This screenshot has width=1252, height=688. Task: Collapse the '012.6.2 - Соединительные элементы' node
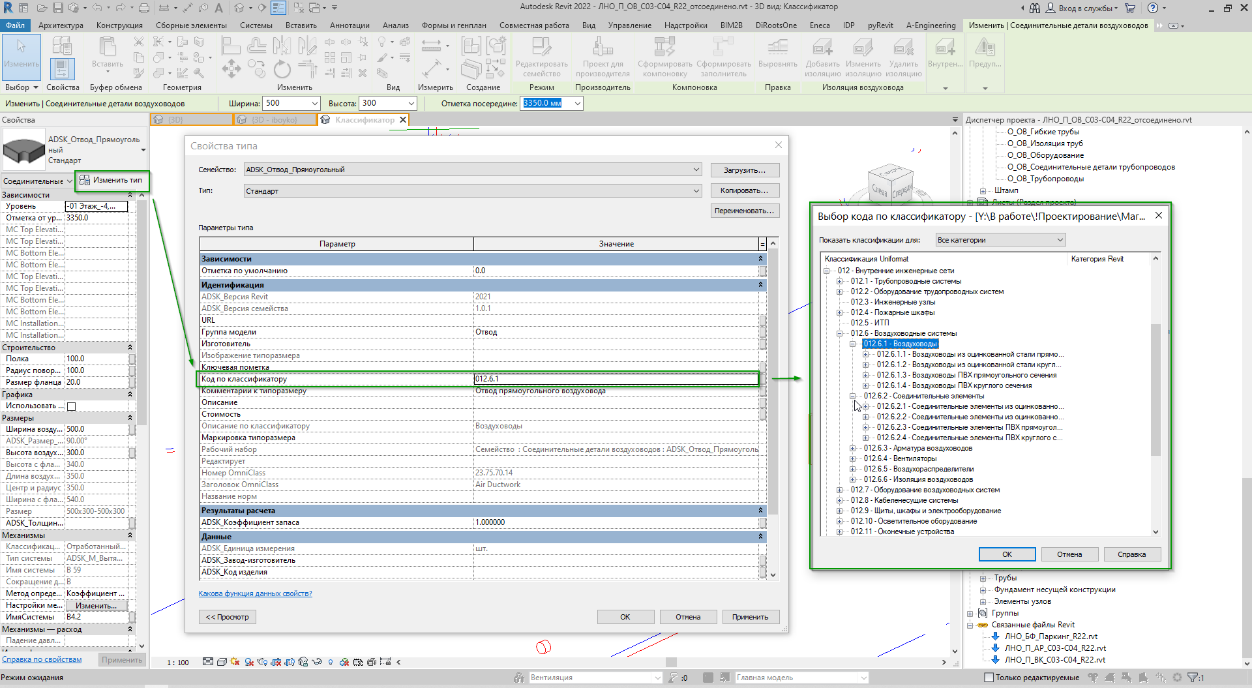tap(853, 396)
